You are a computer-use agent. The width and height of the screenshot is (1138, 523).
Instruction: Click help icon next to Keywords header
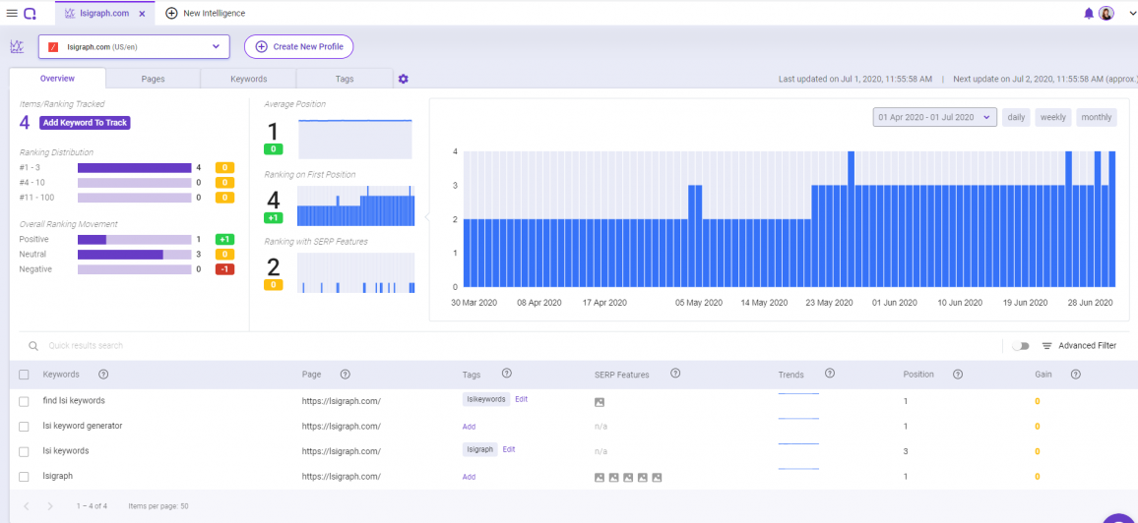(103, 374)
